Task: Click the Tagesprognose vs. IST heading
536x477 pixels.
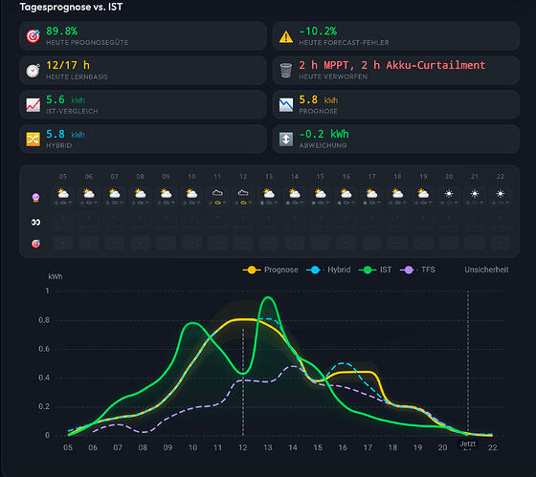Action: pos(71,7)
